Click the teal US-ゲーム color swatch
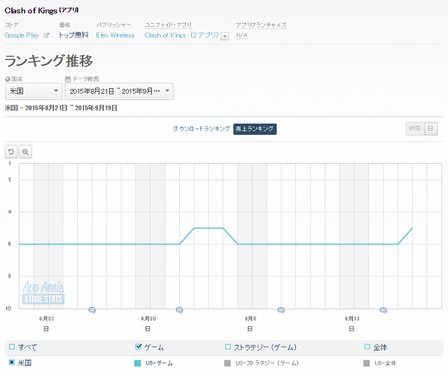The width and height of the screenshot is (448, 375). 137,363
